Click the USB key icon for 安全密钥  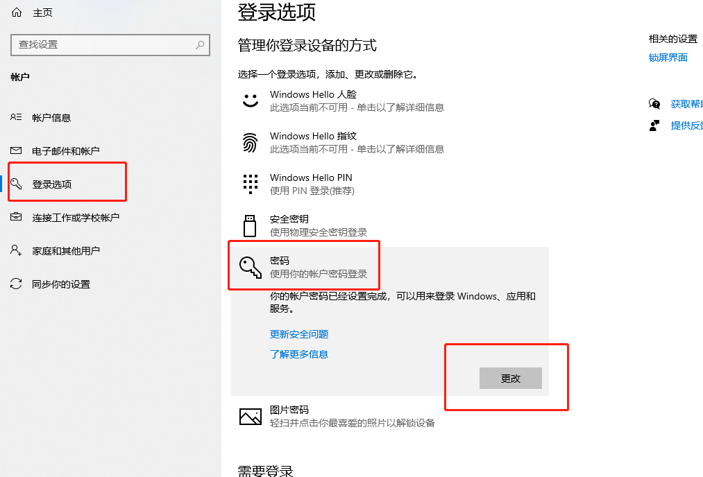pyautogui.click(x=250, y=226)
